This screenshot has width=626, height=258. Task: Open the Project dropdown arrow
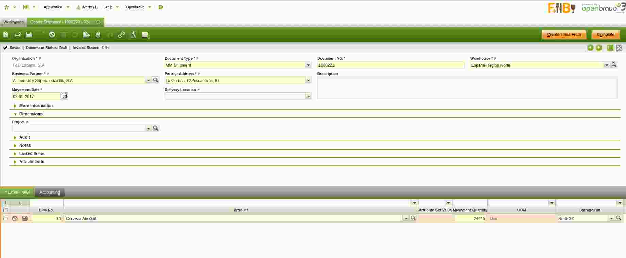coord(148,128)
